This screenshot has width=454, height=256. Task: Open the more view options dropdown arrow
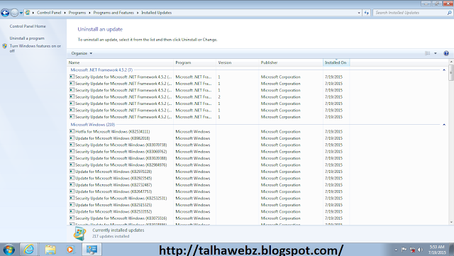pyautogui.click(x=435, y=53)
